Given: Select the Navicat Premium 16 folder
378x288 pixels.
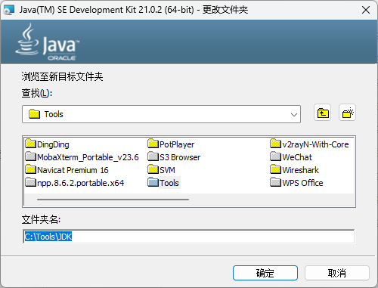Looking at the screenshot, I should [67, 170].
